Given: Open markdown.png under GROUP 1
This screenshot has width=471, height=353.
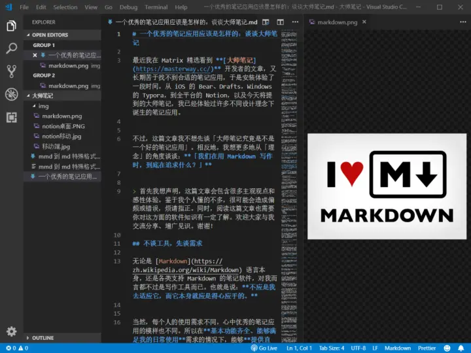Looking at the screenshot, I should 62,66.
